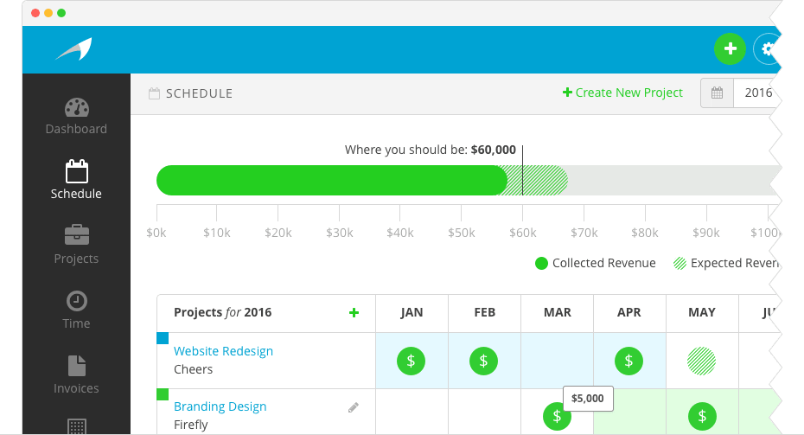Screen dimensions: 804x435
Task: Open settings gear in header
Action: point(768,48)
